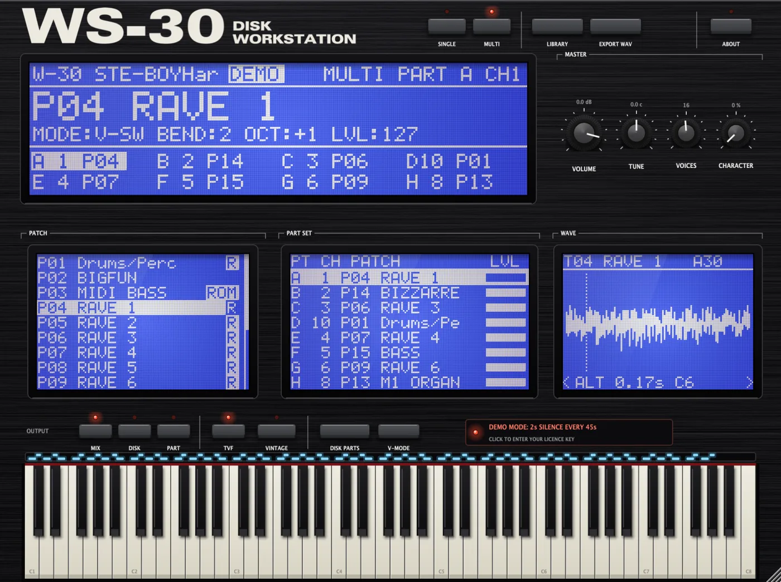
Task: Click the TUNE knob
Action: pos(636,133)
